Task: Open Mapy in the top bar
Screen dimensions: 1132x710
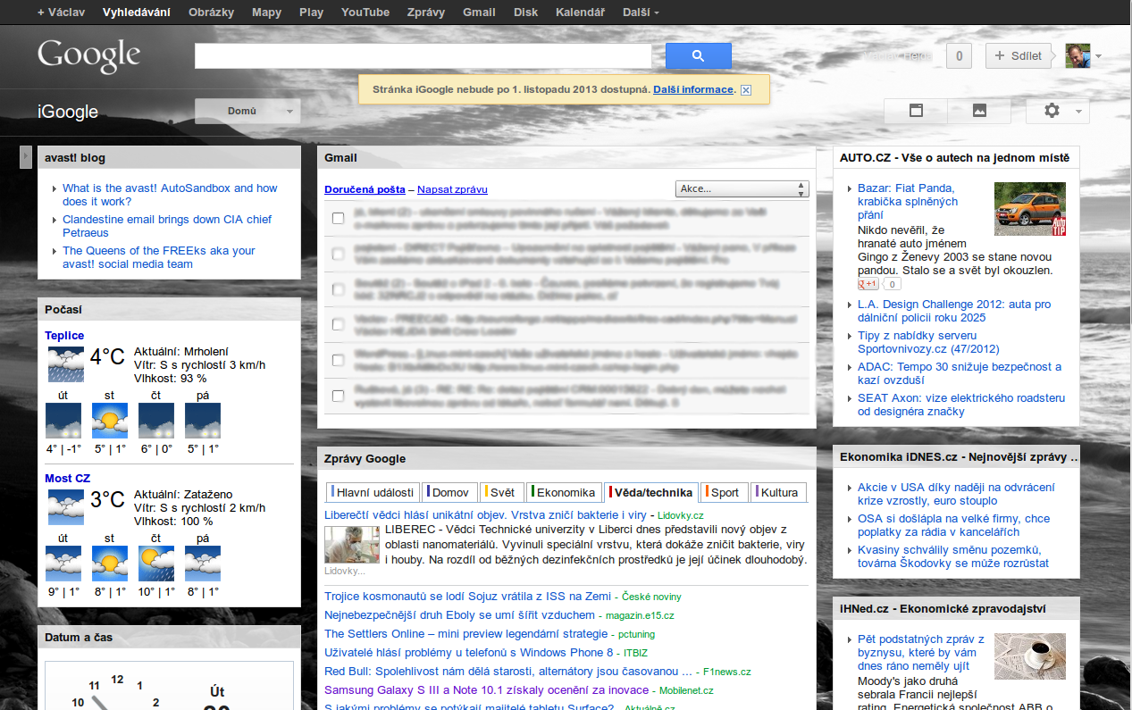Action: click(x=266, y=13)
